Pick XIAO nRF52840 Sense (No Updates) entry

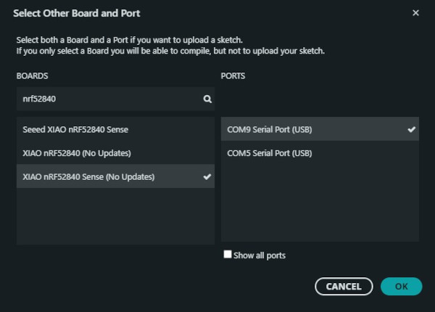tap(88, 176)
